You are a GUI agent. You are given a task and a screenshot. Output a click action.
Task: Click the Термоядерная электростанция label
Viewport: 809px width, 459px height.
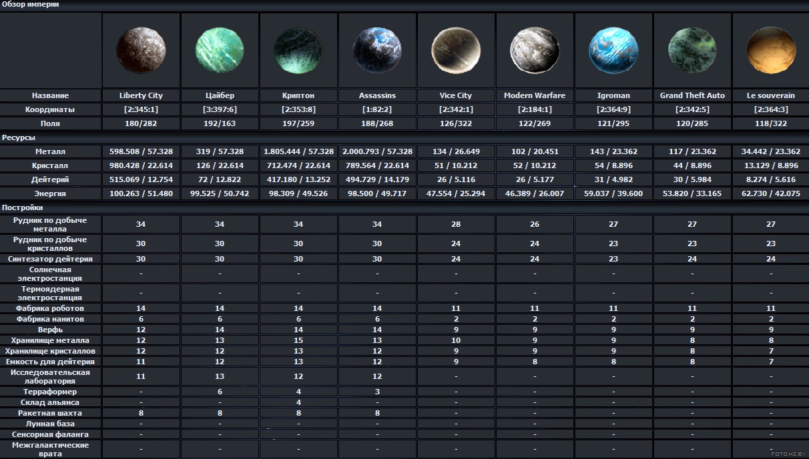pos(50,293)
